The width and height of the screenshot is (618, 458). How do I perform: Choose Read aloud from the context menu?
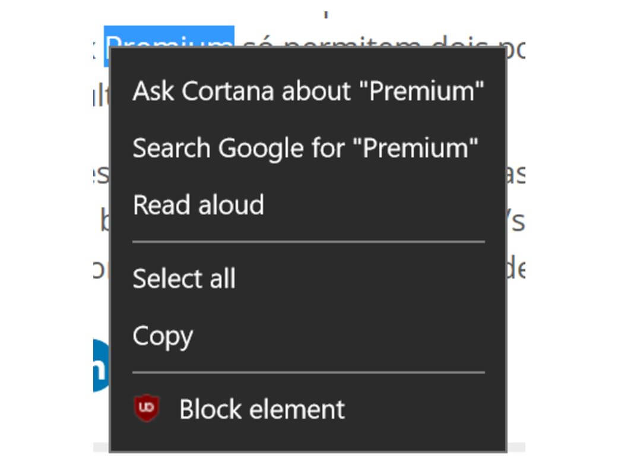point(198,205)
